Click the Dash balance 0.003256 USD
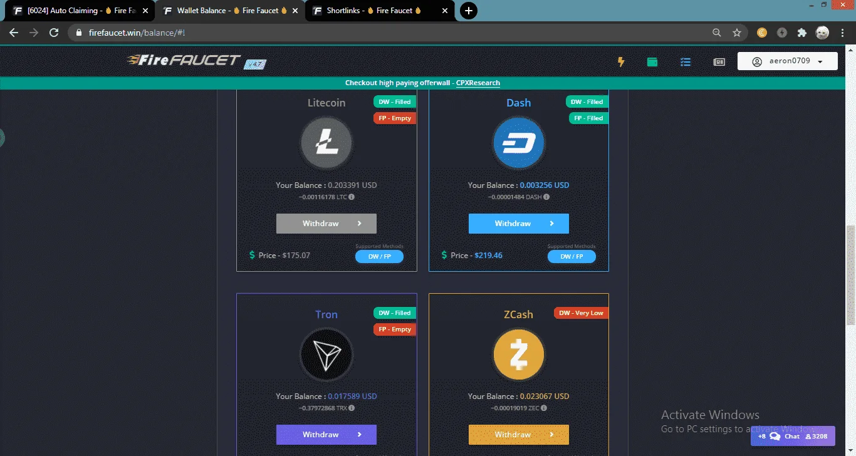 coord(545,185)
